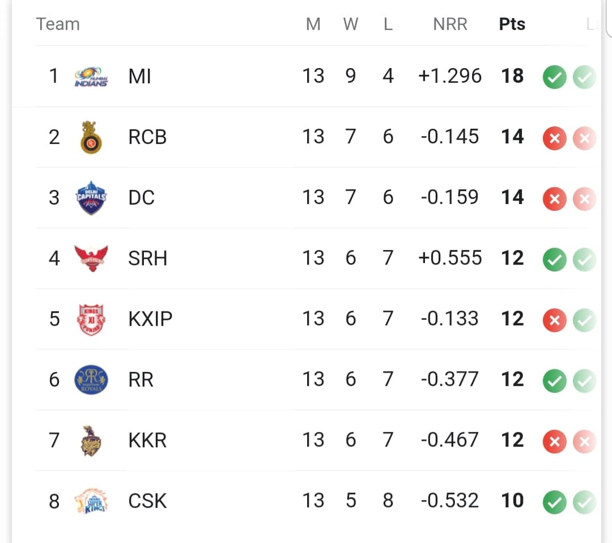Open the KKR team name
The width and height of the screenshot is (612, 543).
147,440
